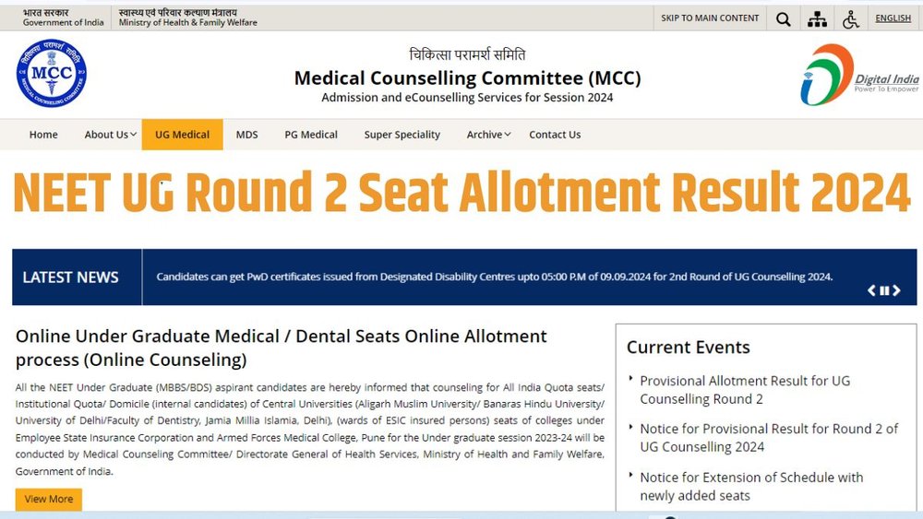Open Notice for Extension of Schedule link
The height and width of the screenshot is (519, 923).
click(x=751, y=486)
